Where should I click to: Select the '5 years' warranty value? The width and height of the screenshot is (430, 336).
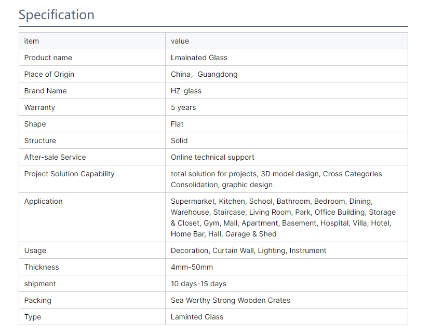(x=183, y=108)
